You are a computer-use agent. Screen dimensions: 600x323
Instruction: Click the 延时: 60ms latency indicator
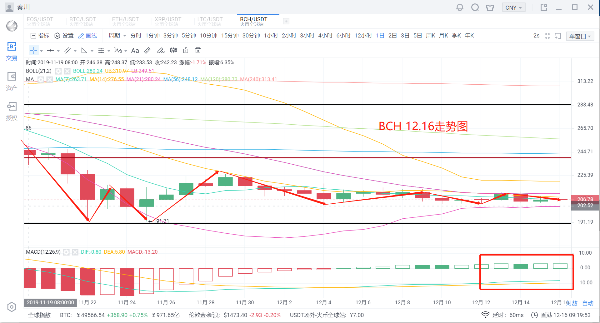click(502, 315)
